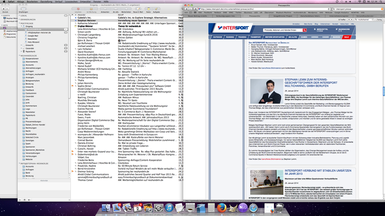Click the red Intersport search button

304,30
